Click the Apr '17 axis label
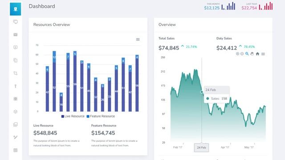This screenshot has height=160, width=285. [225, 147]
